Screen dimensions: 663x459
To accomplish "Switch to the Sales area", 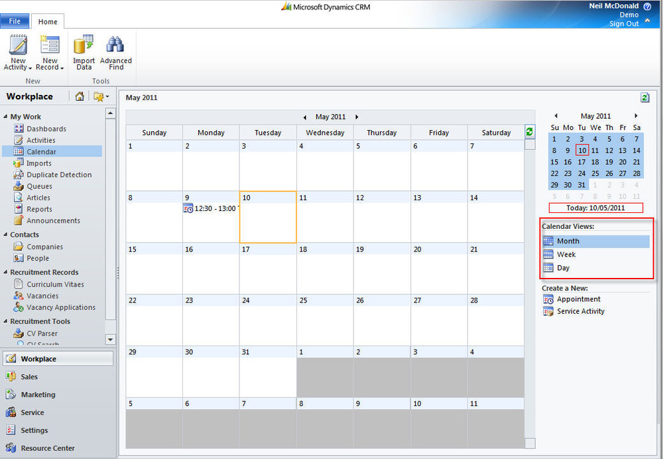I will [x=29, y=377].
